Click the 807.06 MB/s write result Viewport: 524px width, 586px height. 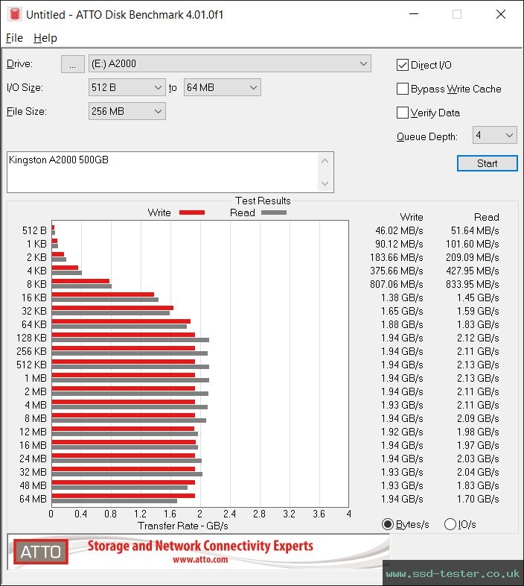click(x=397, y=284)
